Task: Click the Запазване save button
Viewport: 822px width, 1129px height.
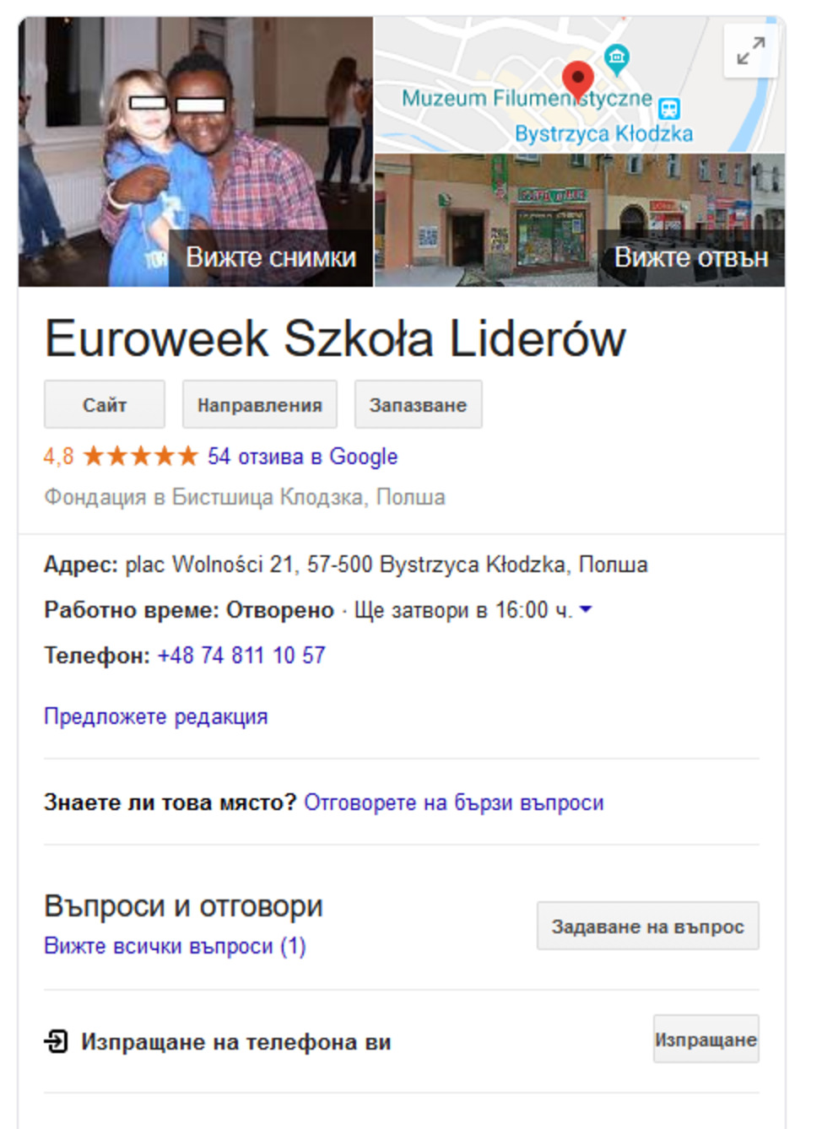Action: pyautogui.click(x=418, y=404)
